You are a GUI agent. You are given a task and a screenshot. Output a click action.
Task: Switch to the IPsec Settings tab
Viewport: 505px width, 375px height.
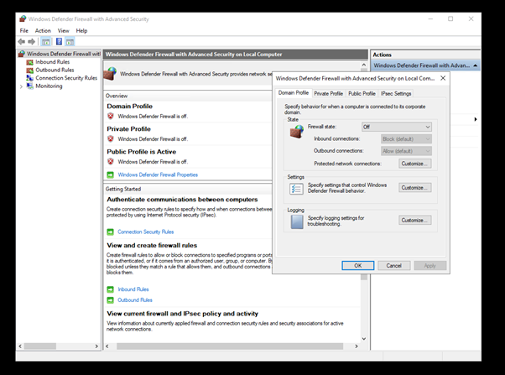click(396, 93)
